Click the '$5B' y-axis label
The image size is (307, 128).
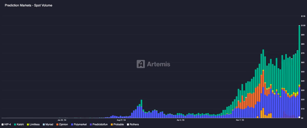pos(303,72)
